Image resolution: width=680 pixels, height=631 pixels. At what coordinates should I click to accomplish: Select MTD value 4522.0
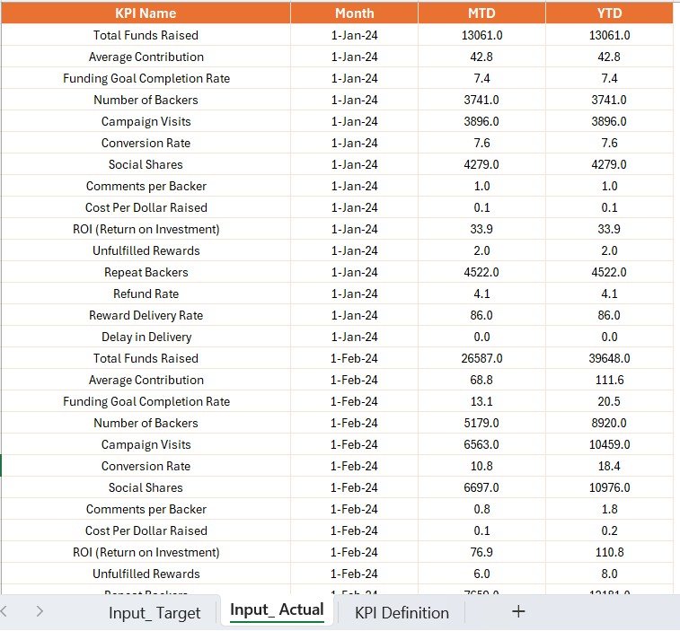click(x=481, y=272)
